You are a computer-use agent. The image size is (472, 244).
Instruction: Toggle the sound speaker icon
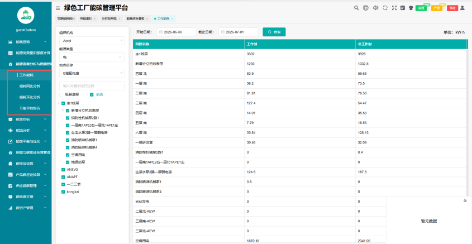(x=375, y=8)
